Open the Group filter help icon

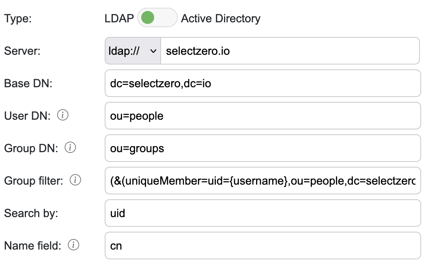point(75,181)
